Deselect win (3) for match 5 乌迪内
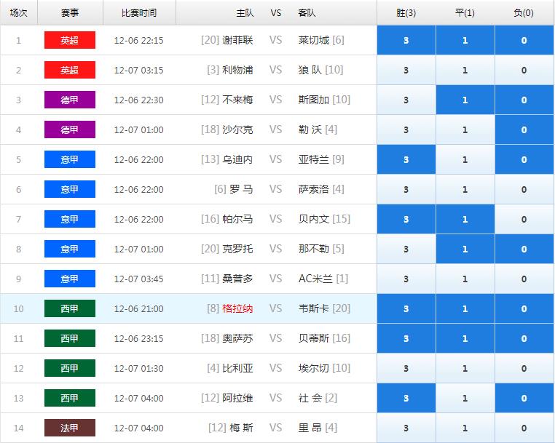The width and height of the screenshot is (555, 443). coord(406,159)
